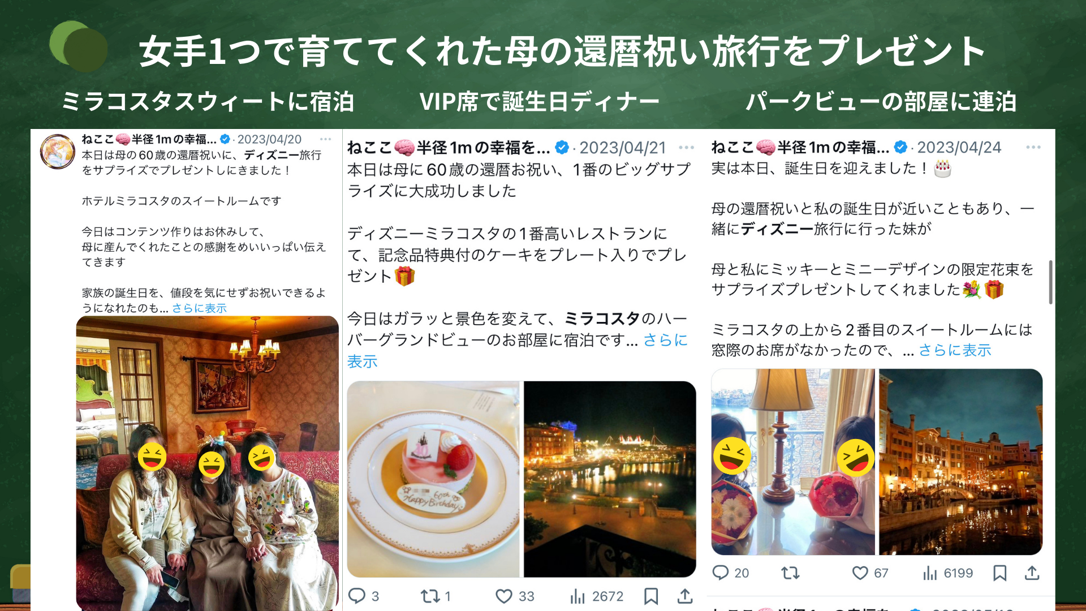
Task: Like the 04/21 tweet with 33 likes
Action: (x=503, y=596)
